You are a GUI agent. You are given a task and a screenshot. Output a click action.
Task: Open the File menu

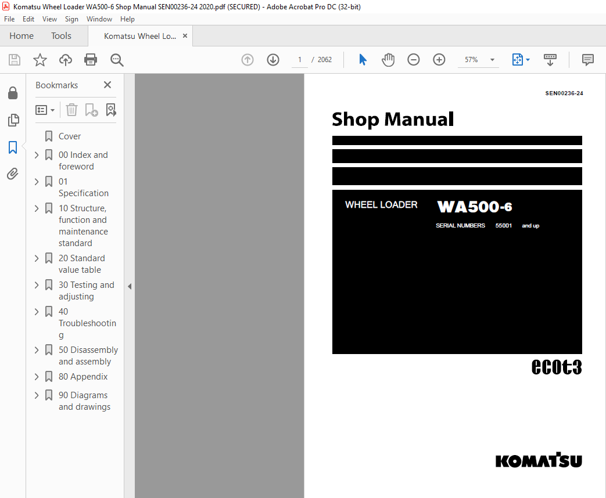[x=9, y=19]
